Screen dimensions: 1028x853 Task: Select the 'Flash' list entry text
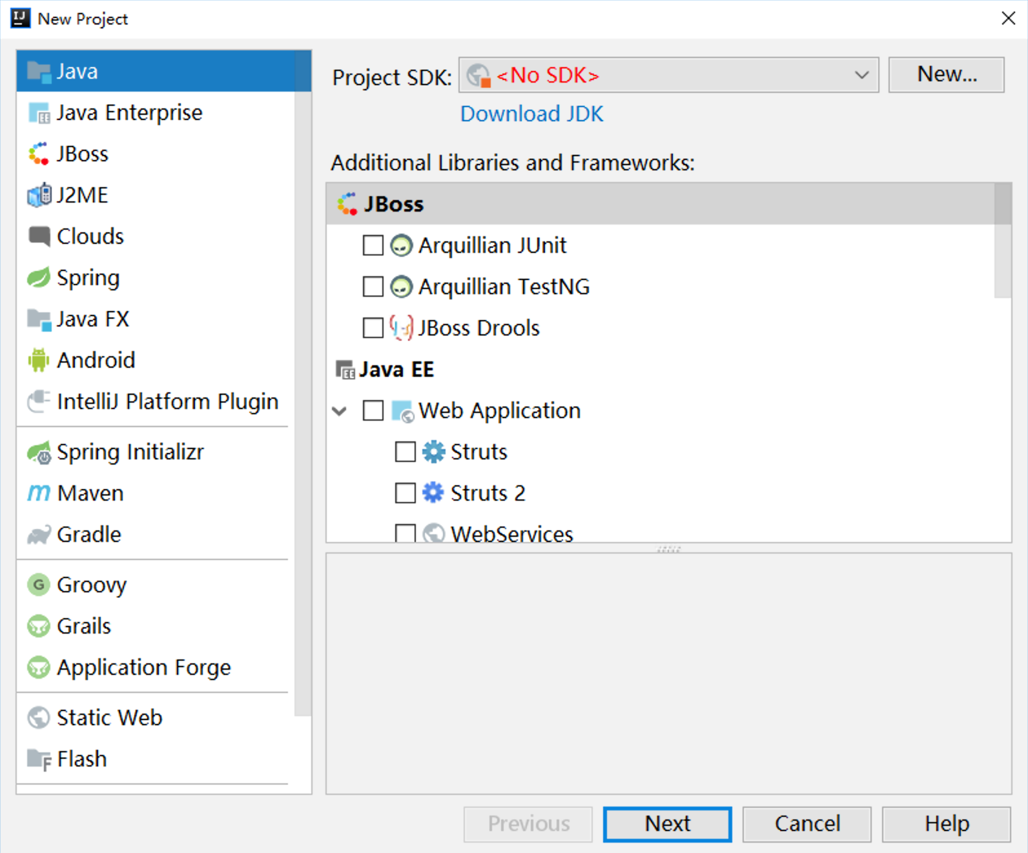(x=82, y=759)
